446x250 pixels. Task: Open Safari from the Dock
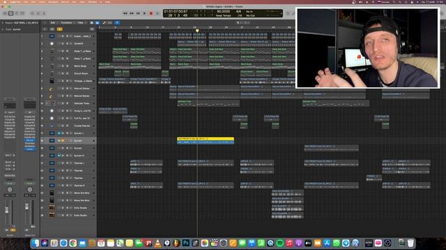tap(63, 243)
